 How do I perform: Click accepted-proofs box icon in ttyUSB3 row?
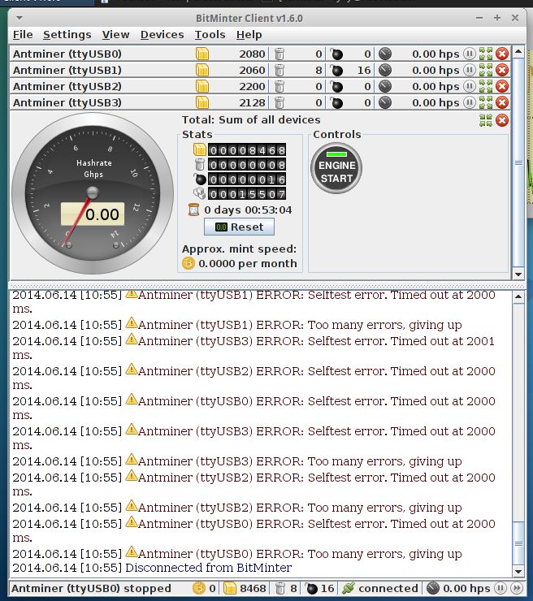coord(202,102)
